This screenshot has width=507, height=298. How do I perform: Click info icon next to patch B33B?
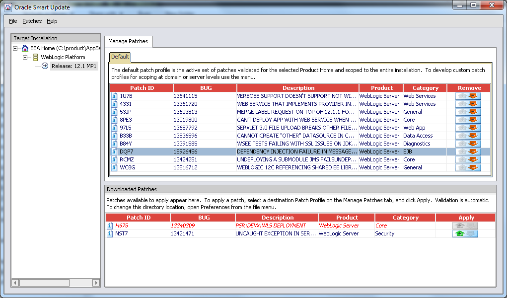[x=114, y=136]
